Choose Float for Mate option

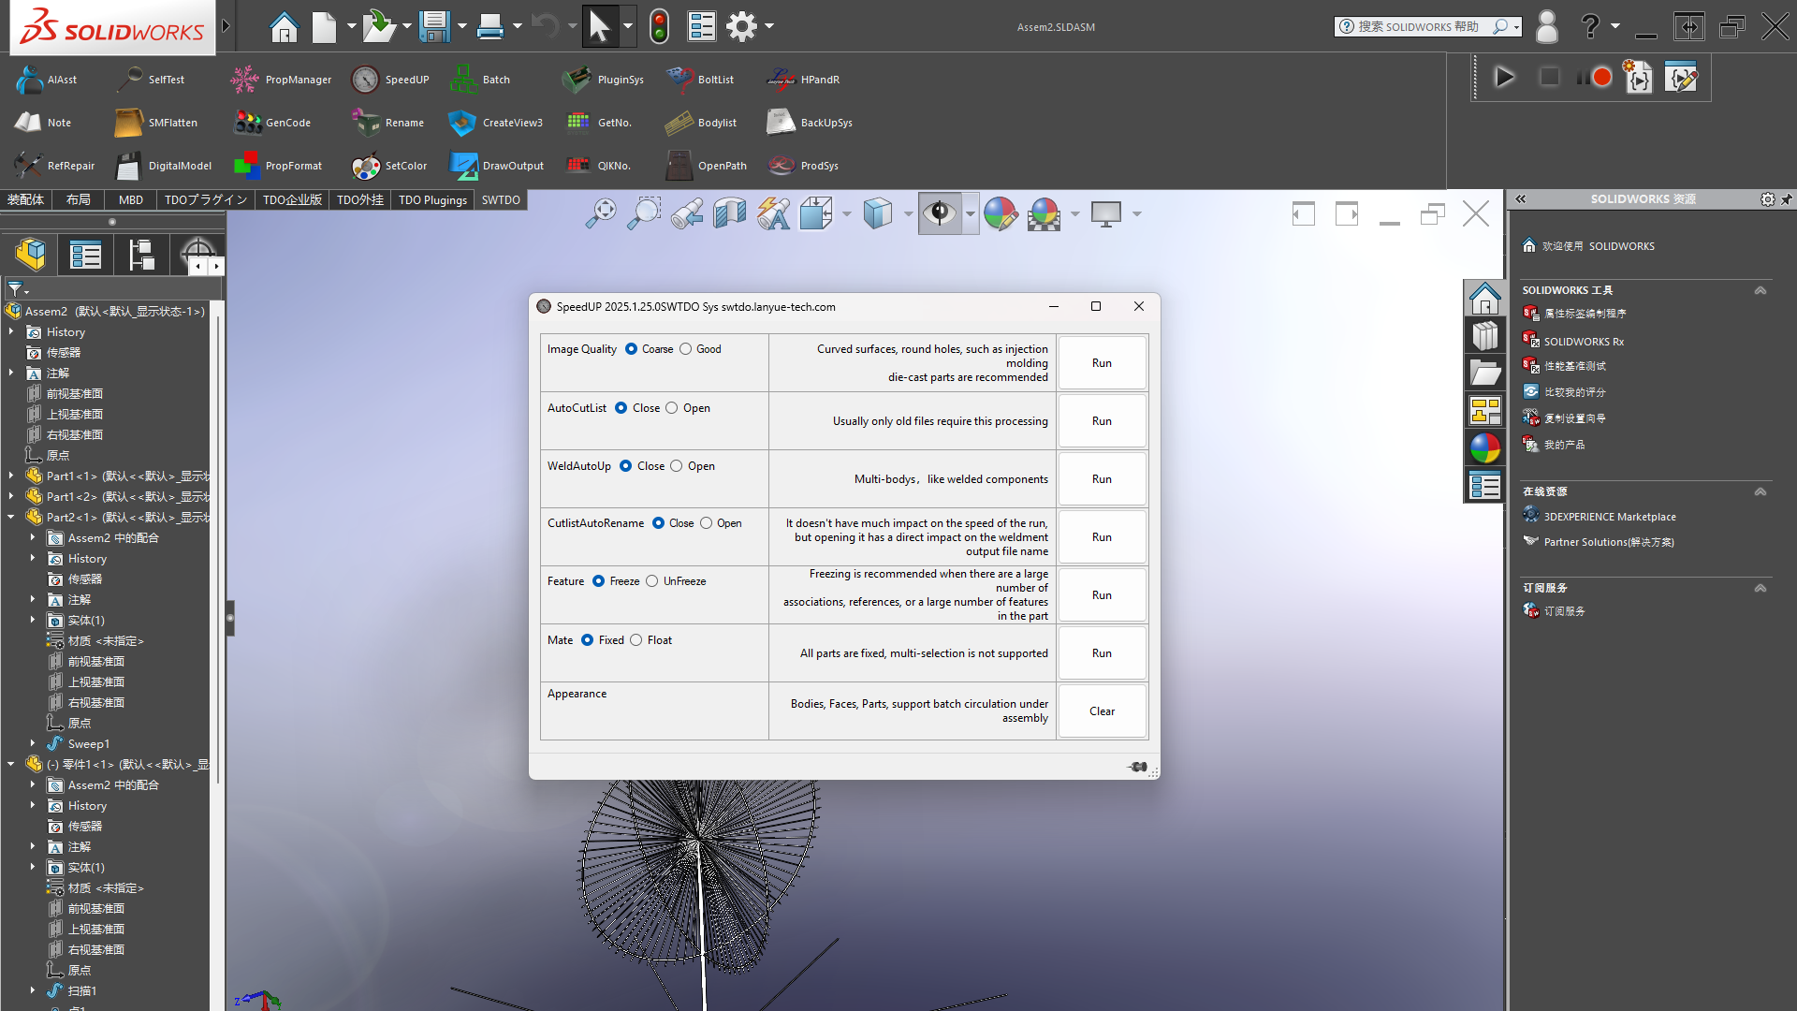point(636,640)
